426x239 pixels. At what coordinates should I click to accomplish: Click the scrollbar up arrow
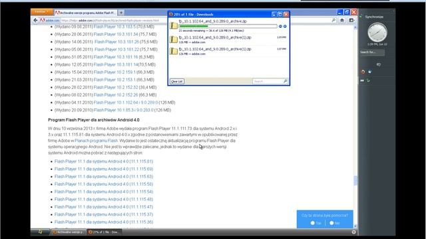point(355,28)
